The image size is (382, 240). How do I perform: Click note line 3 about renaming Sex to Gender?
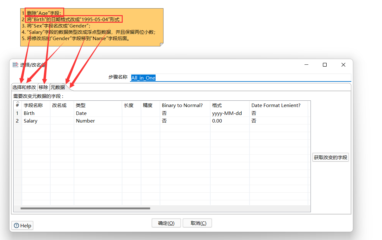pos(56,26)
